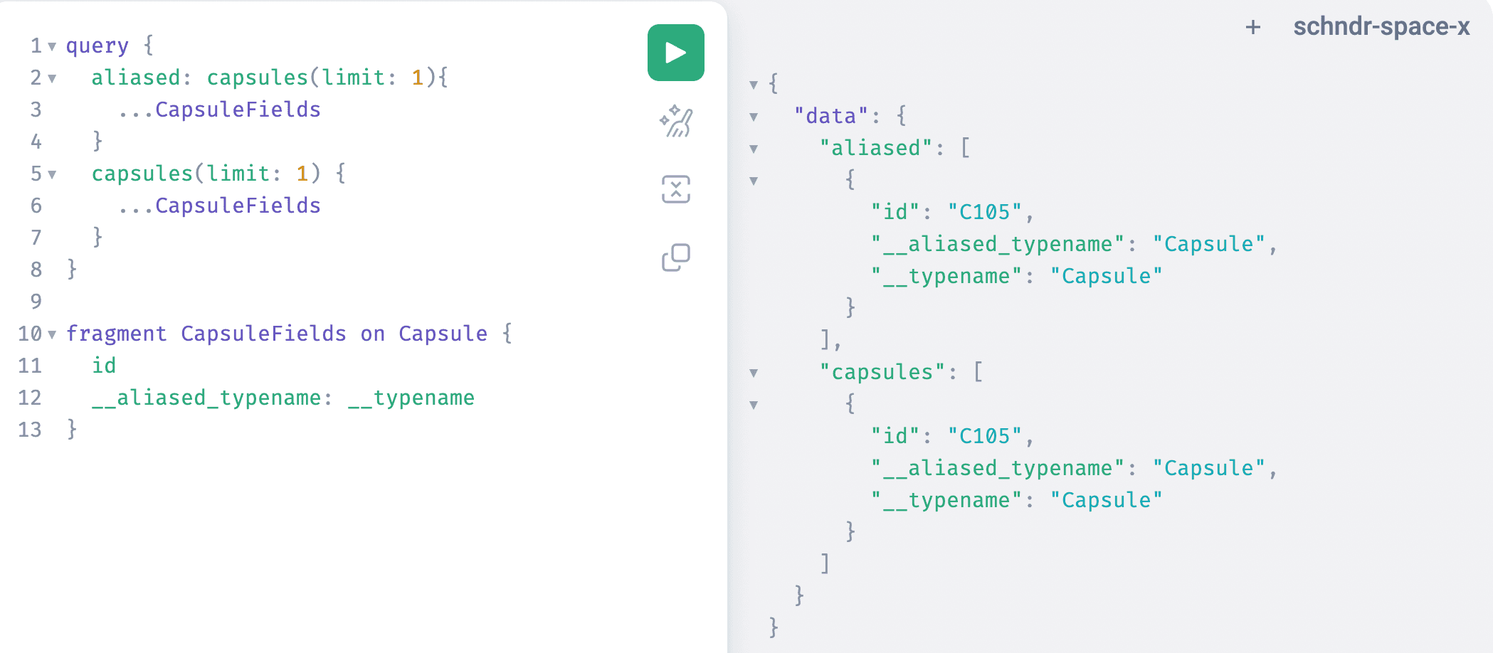The width and height of the screenshot is (1493, 653).
Task: Run the query with the green play button
Action: click(x=675, y=53)
